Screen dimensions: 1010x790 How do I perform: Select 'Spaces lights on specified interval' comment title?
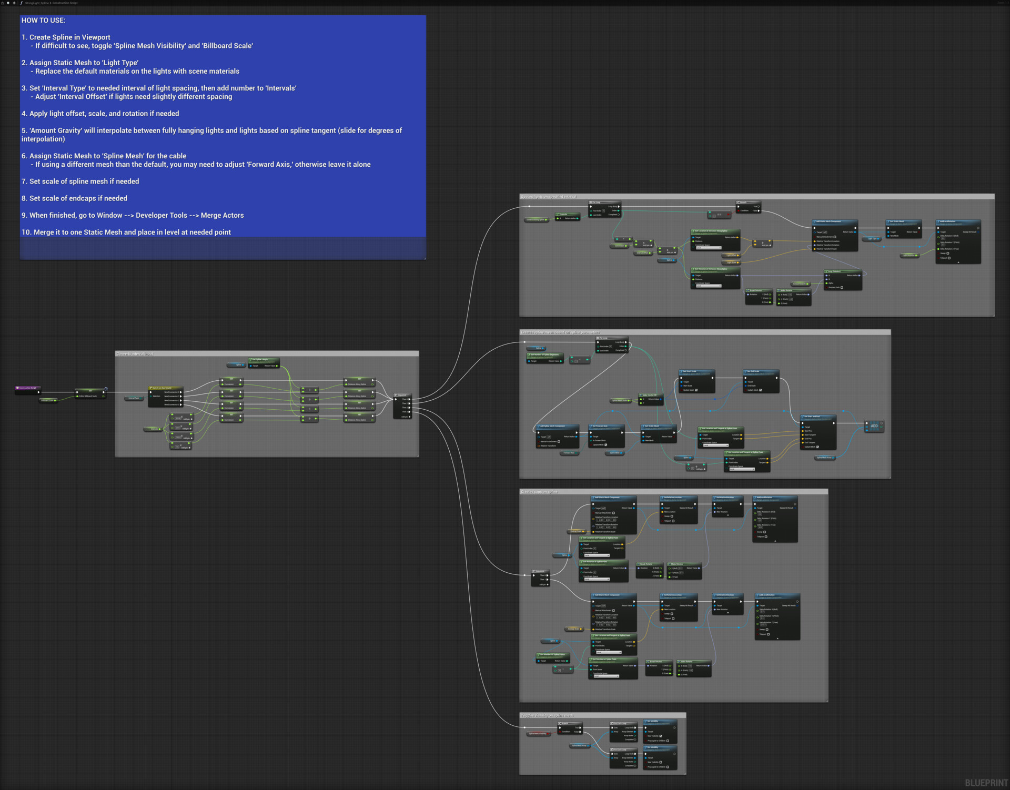(x=549, y=197)
